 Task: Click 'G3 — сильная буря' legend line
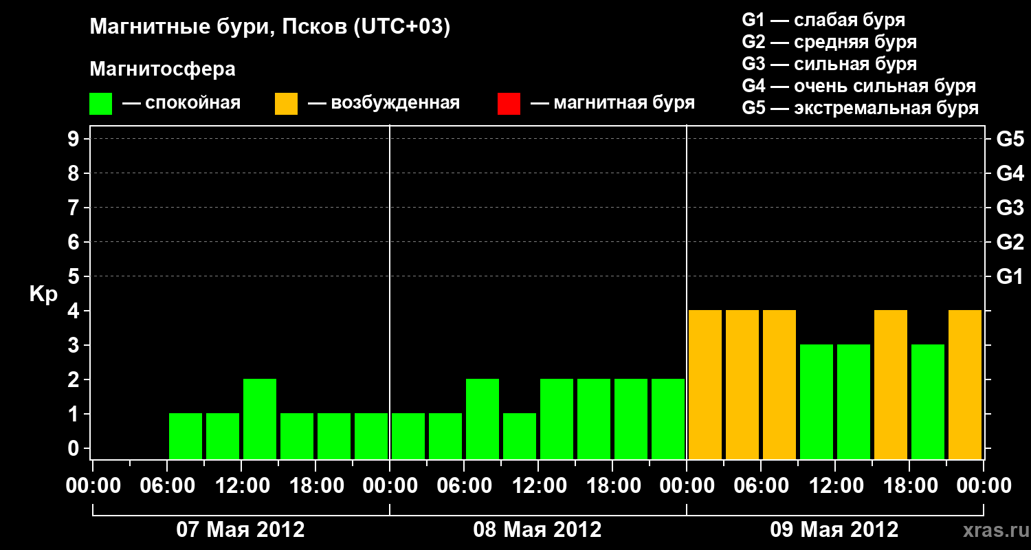click(x=829, y=63)
